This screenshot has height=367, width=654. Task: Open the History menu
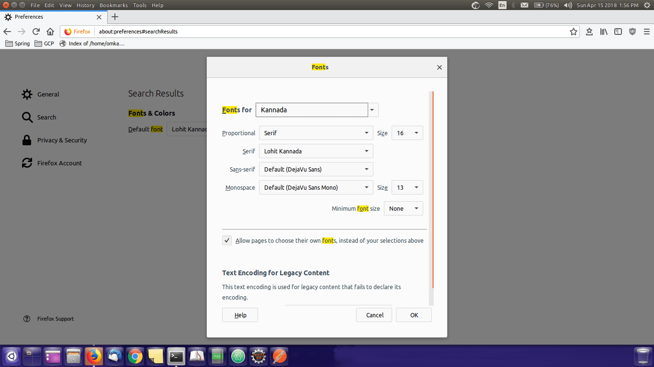point(86,5)
